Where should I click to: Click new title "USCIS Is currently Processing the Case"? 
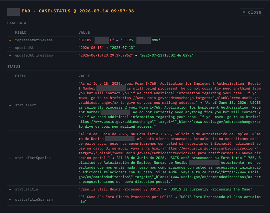coord(210,189)
